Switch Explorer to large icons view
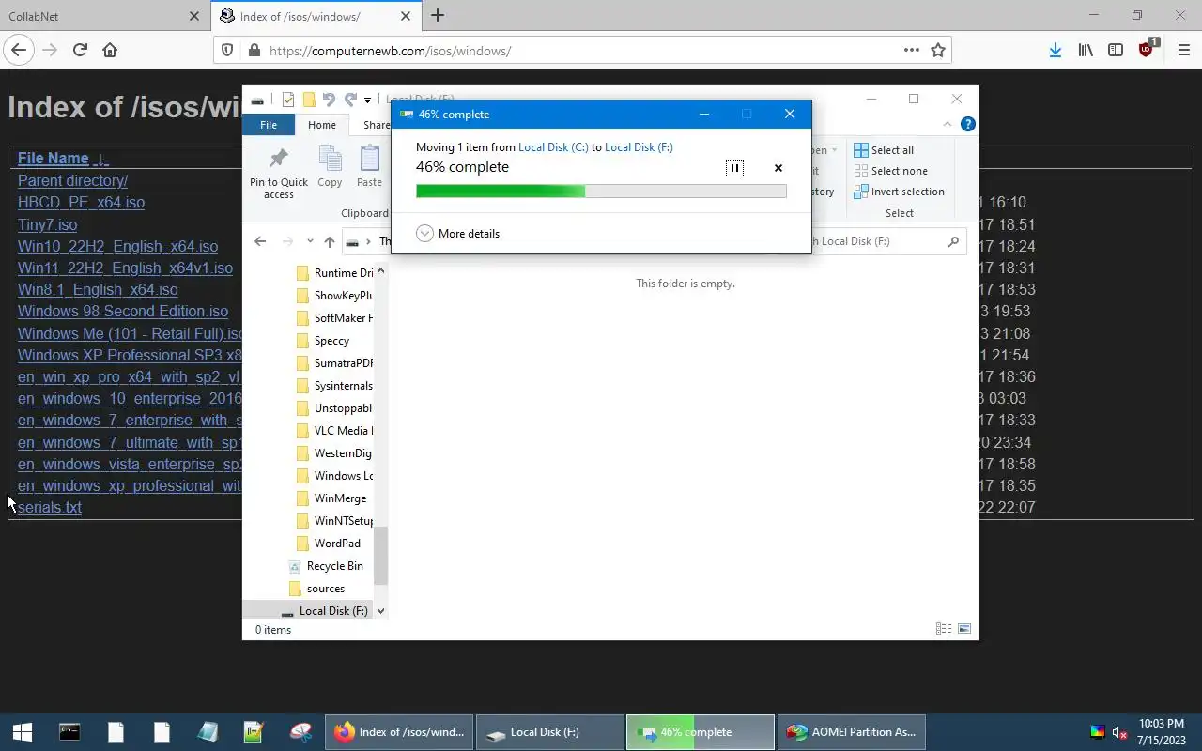This screenshot has width=1202, height=751. click(x=964, y=629)
